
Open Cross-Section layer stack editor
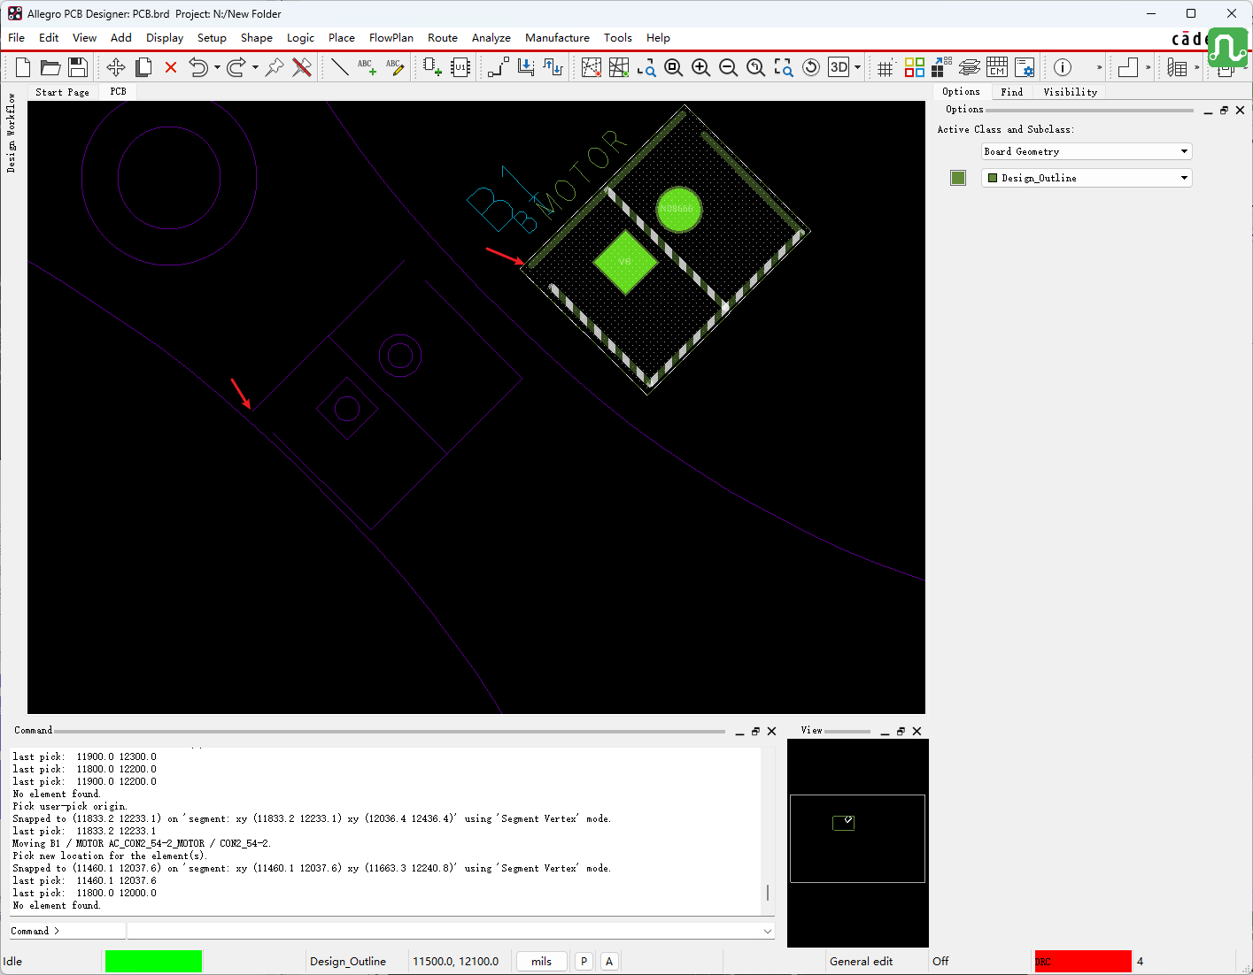point(970,67)
